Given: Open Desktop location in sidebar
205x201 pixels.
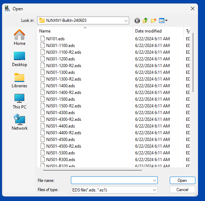Looking at the screenshot, I should coord(19,59).
